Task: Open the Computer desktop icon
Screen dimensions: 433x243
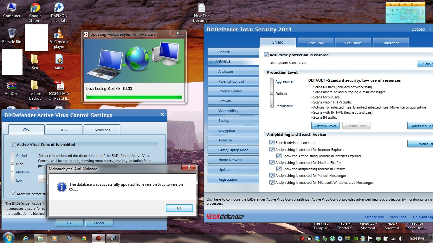Action: click(12, 10)
